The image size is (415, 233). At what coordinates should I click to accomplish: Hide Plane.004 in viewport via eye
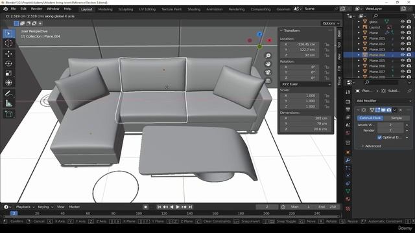point(403,55)
